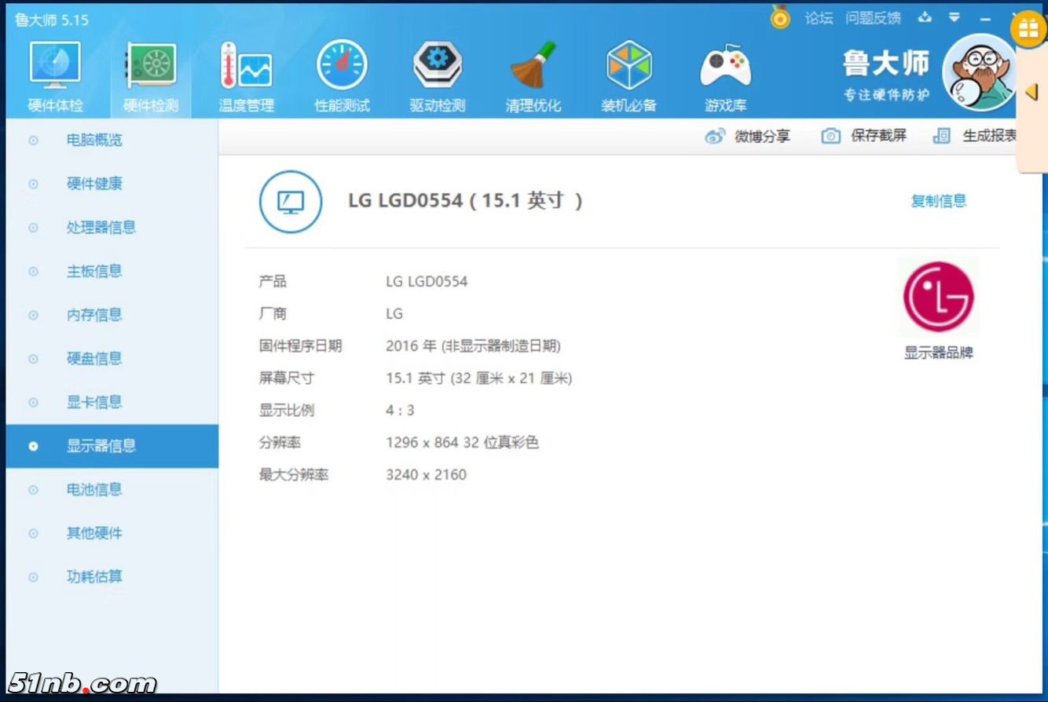
Task: Click the gold medal badge icon
Action: coord(780,17)
